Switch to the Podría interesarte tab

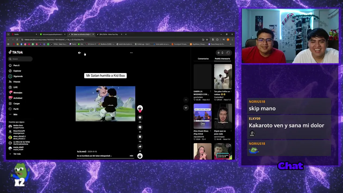222,59
